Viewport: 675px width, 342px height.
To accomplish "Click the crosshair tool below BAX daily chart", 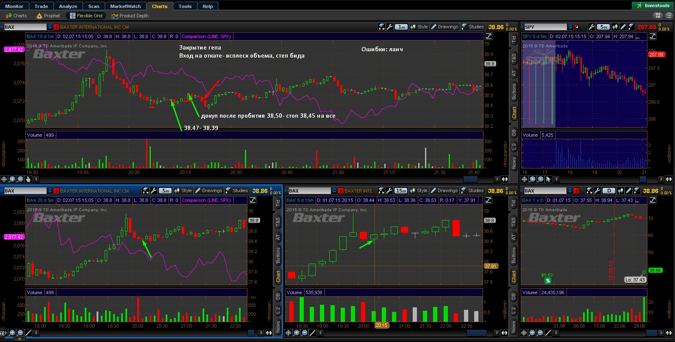I will click(x=525, y=333).
